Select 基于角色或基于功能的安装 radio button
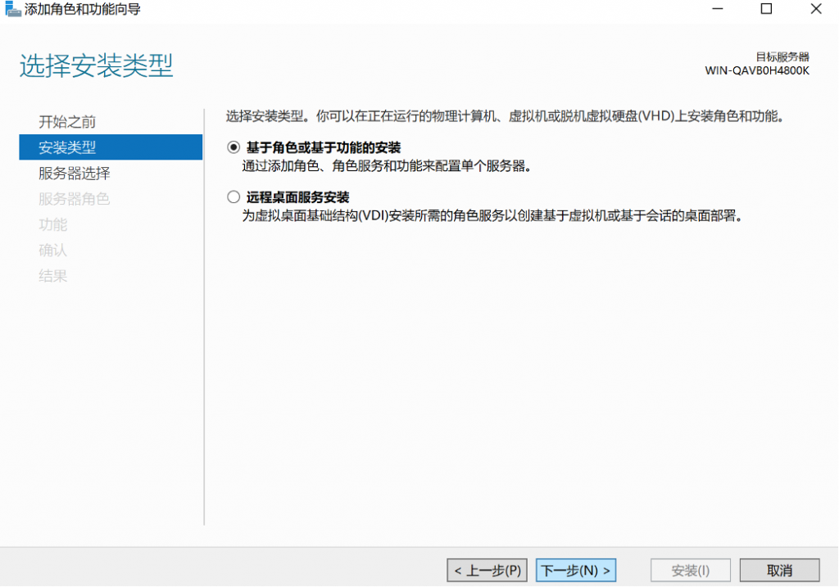Screen dimensions: 839x587 tap(234, 147)
